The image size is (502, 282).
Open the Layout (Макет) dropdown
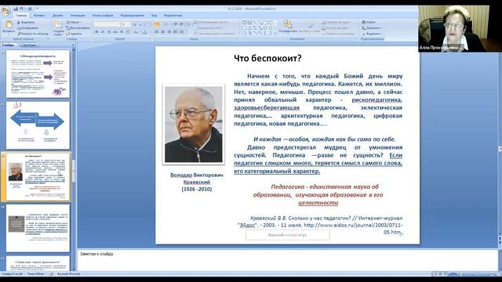(x=74, y=22)
